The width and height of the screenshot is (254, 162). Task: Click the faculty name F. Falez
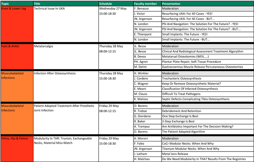pyautogui.click(x=139, y=144)
